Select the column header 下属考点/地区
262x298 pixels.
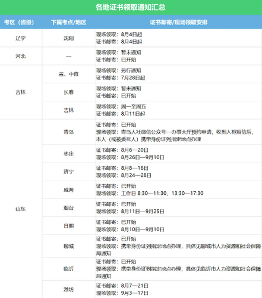coord(69,22)
